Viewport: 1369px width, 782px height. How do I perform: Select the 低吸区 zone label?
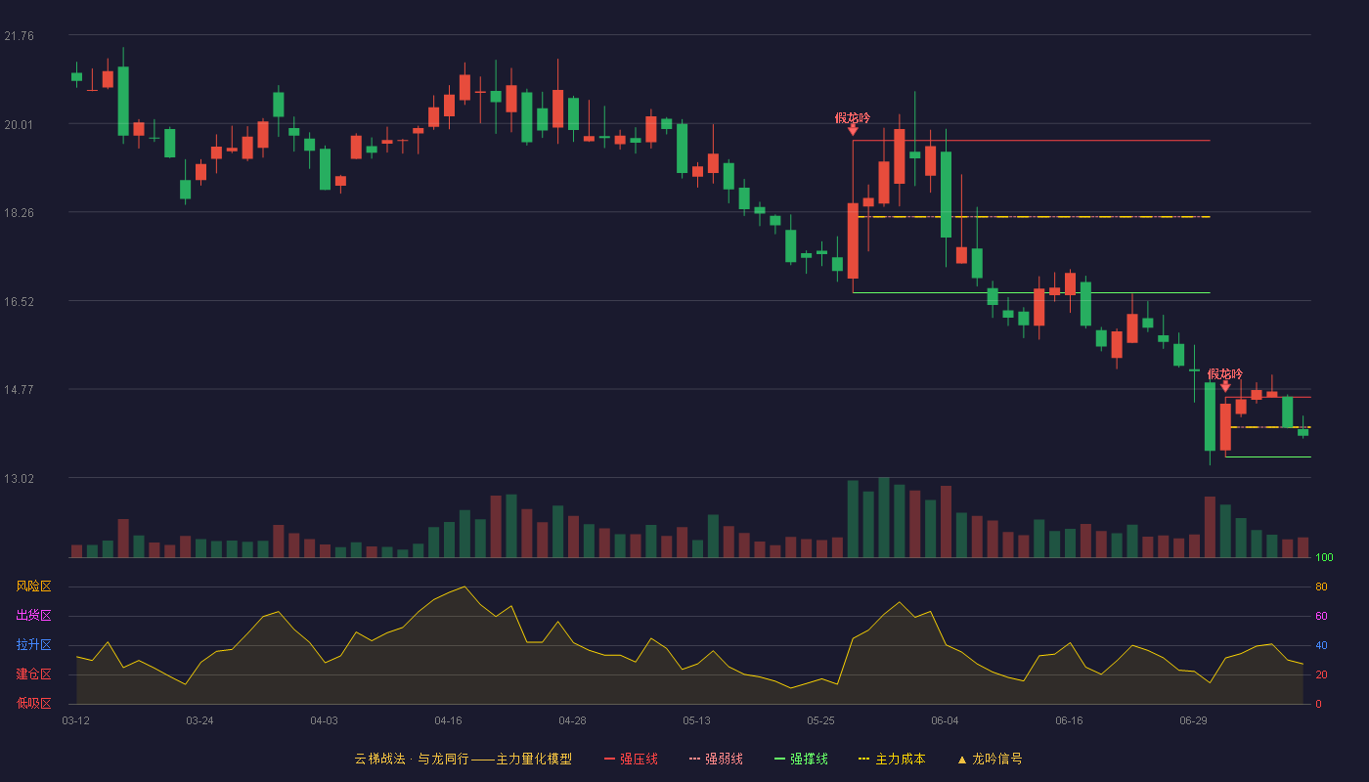[33, 703]
